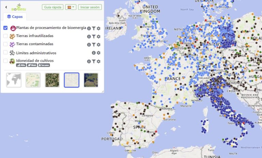Select the Capas tab
Screen dimensions: 262x158
click(15, 17)
